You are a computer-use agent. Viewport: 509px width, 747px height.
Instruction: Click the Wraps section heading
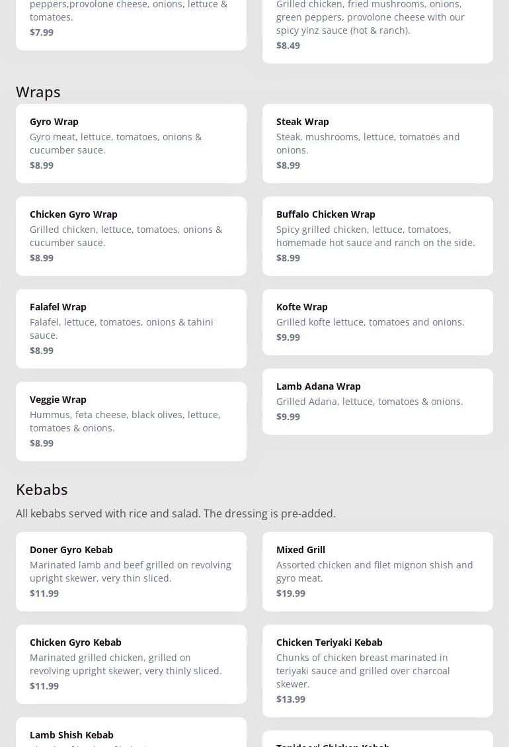(x=38, y=91)
